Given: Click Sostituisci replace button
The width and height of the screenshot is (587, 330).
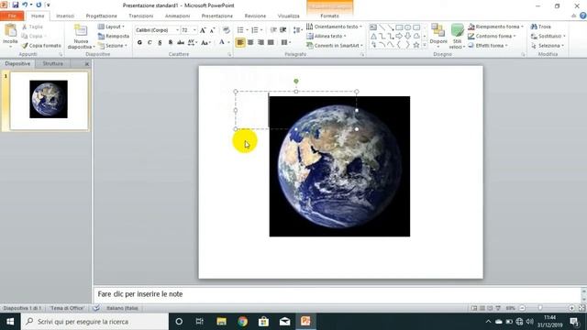Looking at the screenshot, I should coord(548,37).
